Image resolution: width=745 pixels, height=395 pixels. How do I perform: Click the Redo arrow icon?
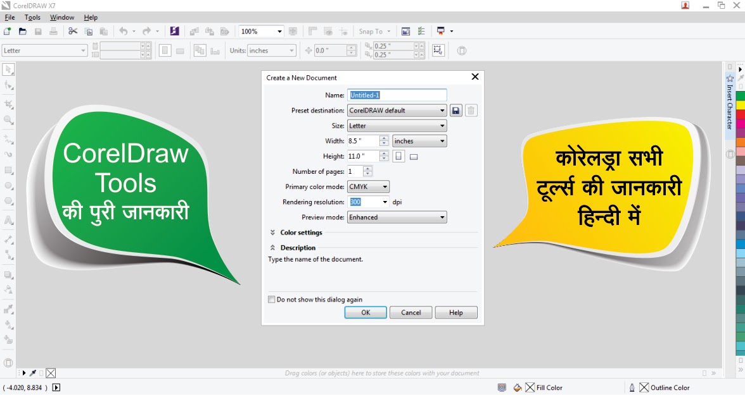click(x=147, y=32)
